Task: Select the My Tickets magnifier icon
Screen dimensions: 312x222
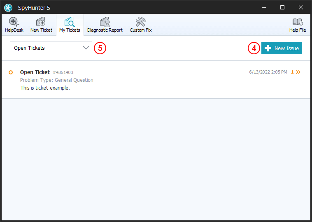Action: pyautogui.click(x=70, y=22)
